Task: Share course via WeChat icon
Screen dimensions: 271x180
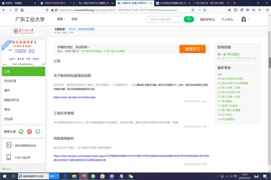Action: click(21, 131)
